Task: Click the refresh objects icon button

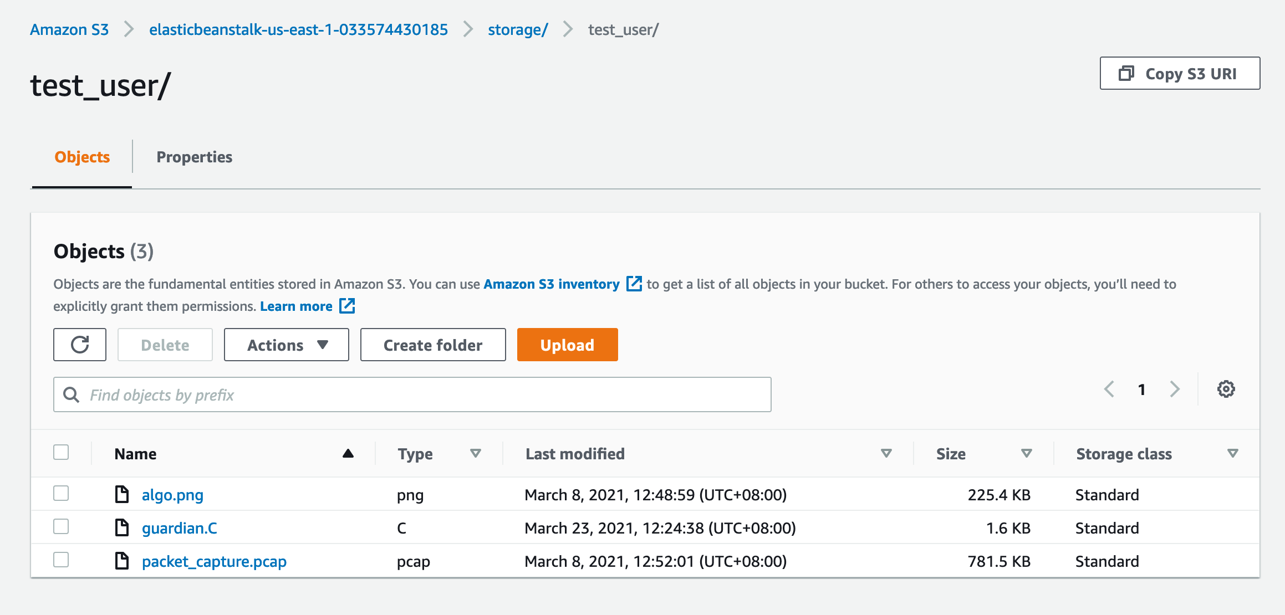Action: 80,345
